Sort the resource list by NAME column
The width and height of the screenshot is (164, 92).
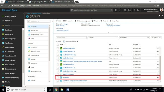[x=62, y=45]
